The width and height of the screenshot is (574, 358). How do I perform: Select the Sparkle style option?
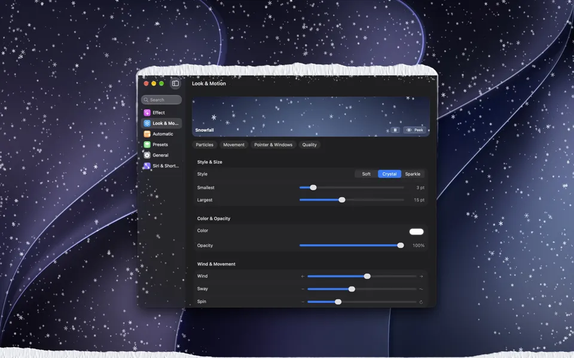413,174
